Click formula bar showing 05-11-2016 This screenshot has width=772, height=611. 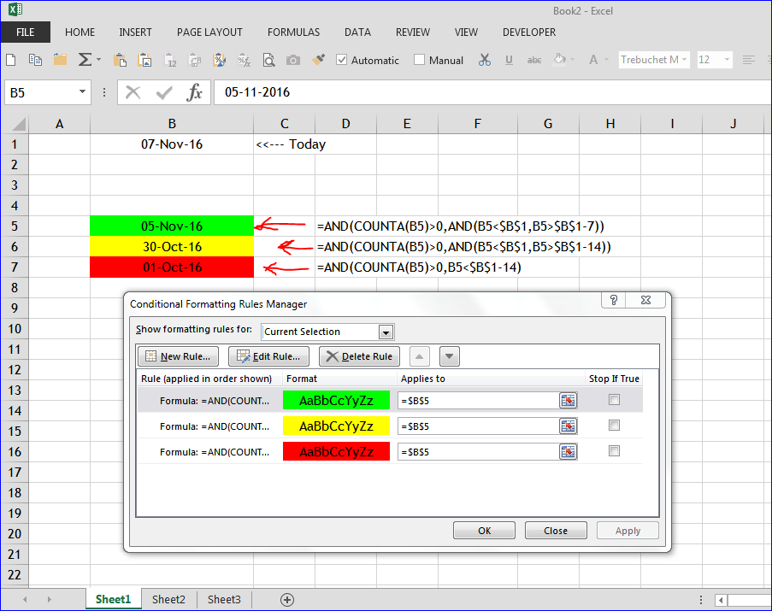[x=492, y=92]
